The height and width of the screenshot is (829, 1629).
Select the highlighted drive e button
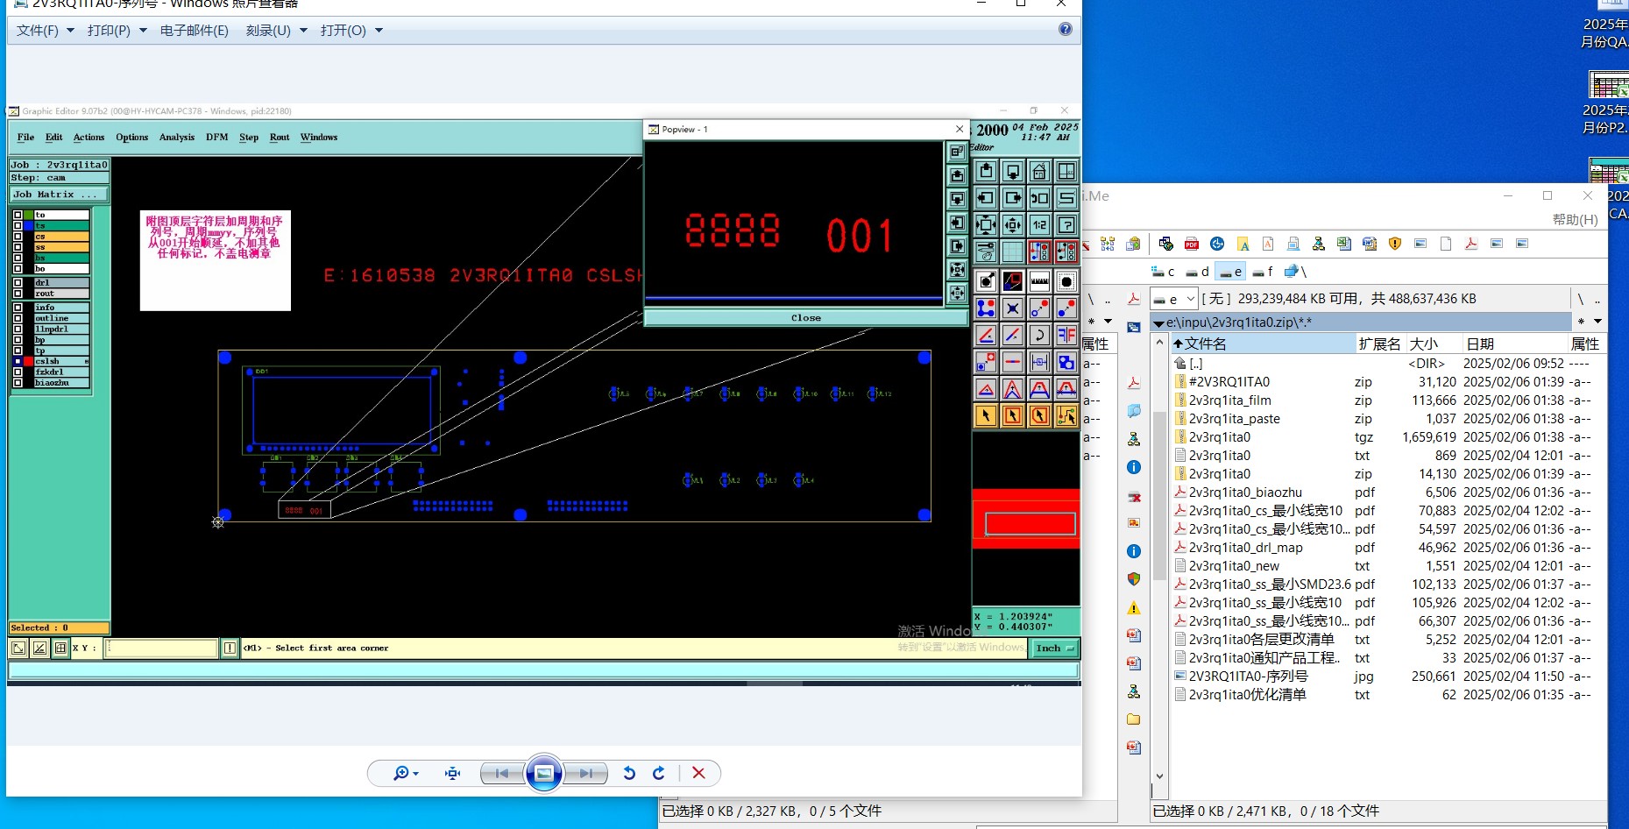[1230, 272]
